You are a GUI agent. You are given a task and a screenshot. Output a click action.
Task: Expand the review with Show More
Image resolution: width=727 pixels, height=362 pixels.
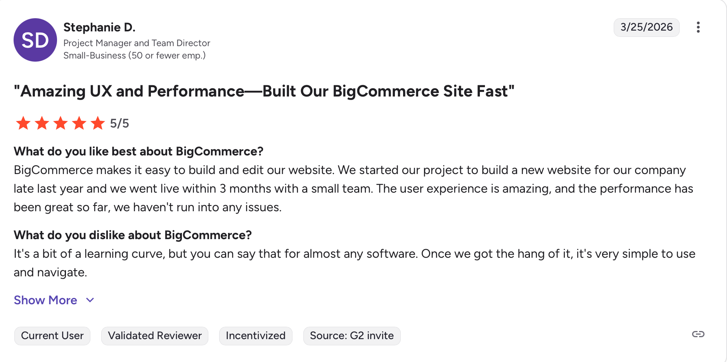click(45, 300)
